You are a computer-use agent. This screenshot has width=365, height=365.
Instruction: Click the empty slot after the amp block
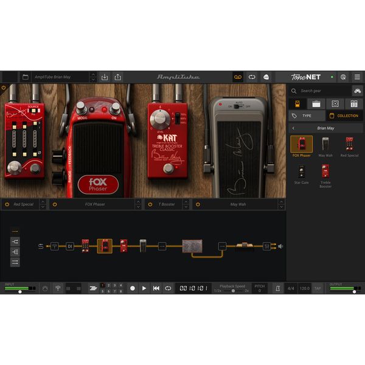222,246
